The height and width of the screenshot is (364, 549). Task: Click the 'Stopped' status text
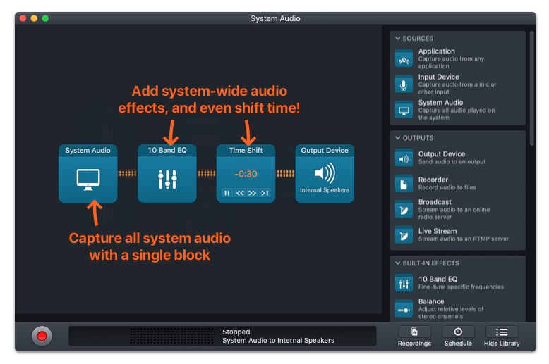click(236, 332)
